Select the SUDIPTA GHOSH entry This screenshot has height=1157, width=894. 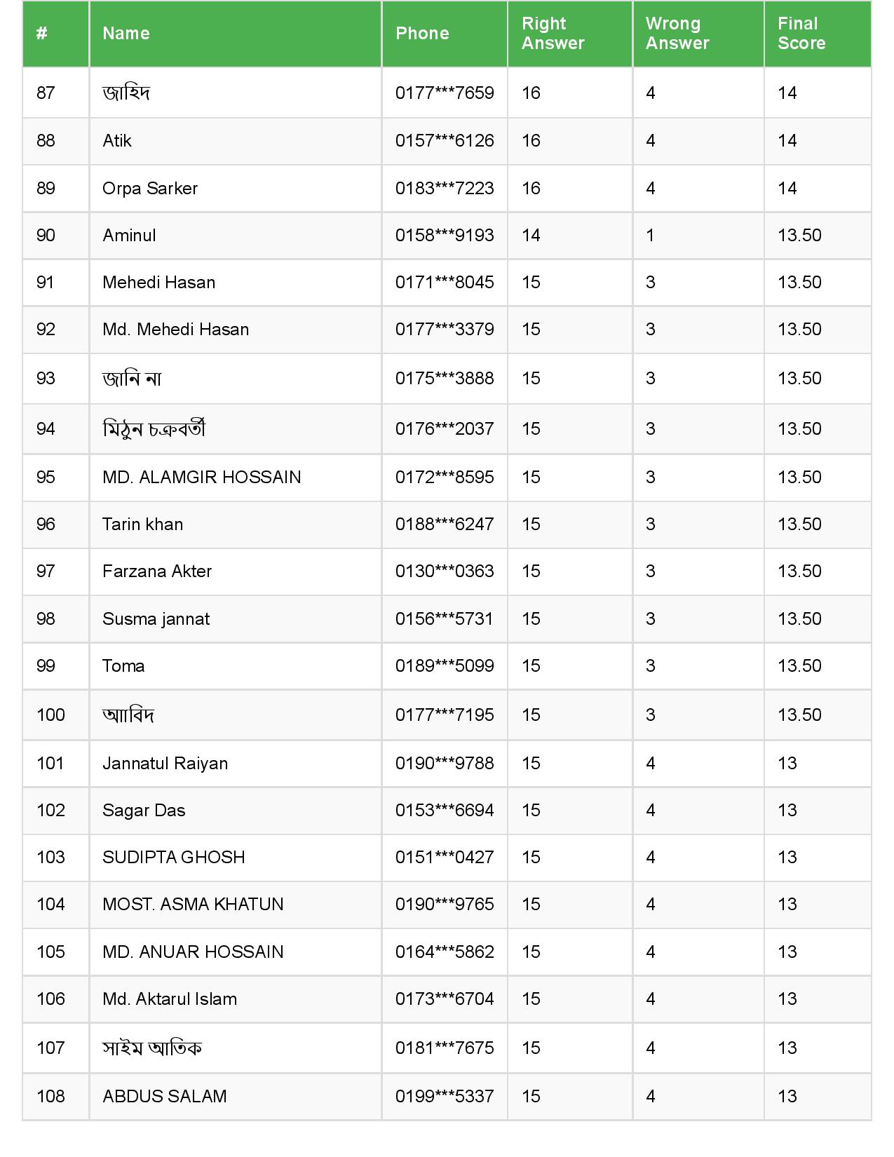(x=174, y=858)
